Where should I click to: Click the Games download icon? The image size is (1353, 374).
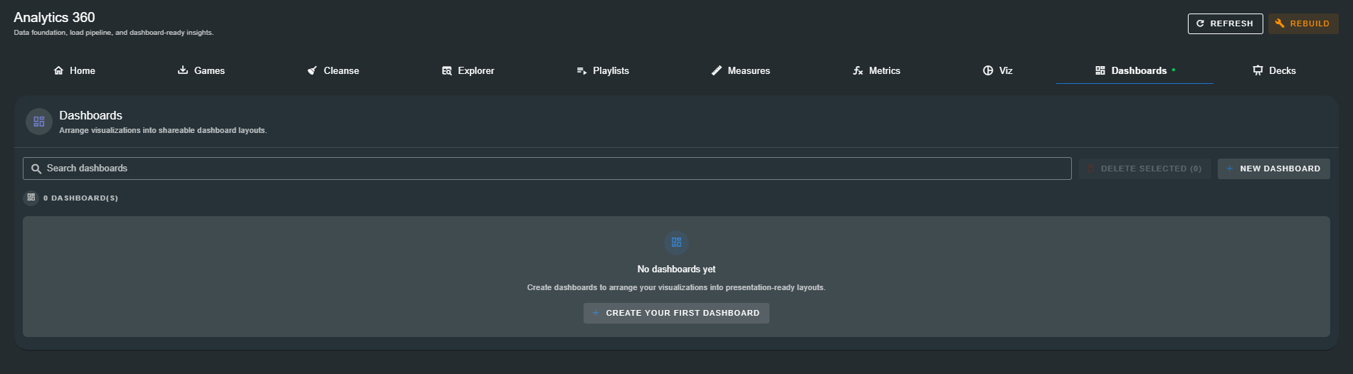coord(183,70)
